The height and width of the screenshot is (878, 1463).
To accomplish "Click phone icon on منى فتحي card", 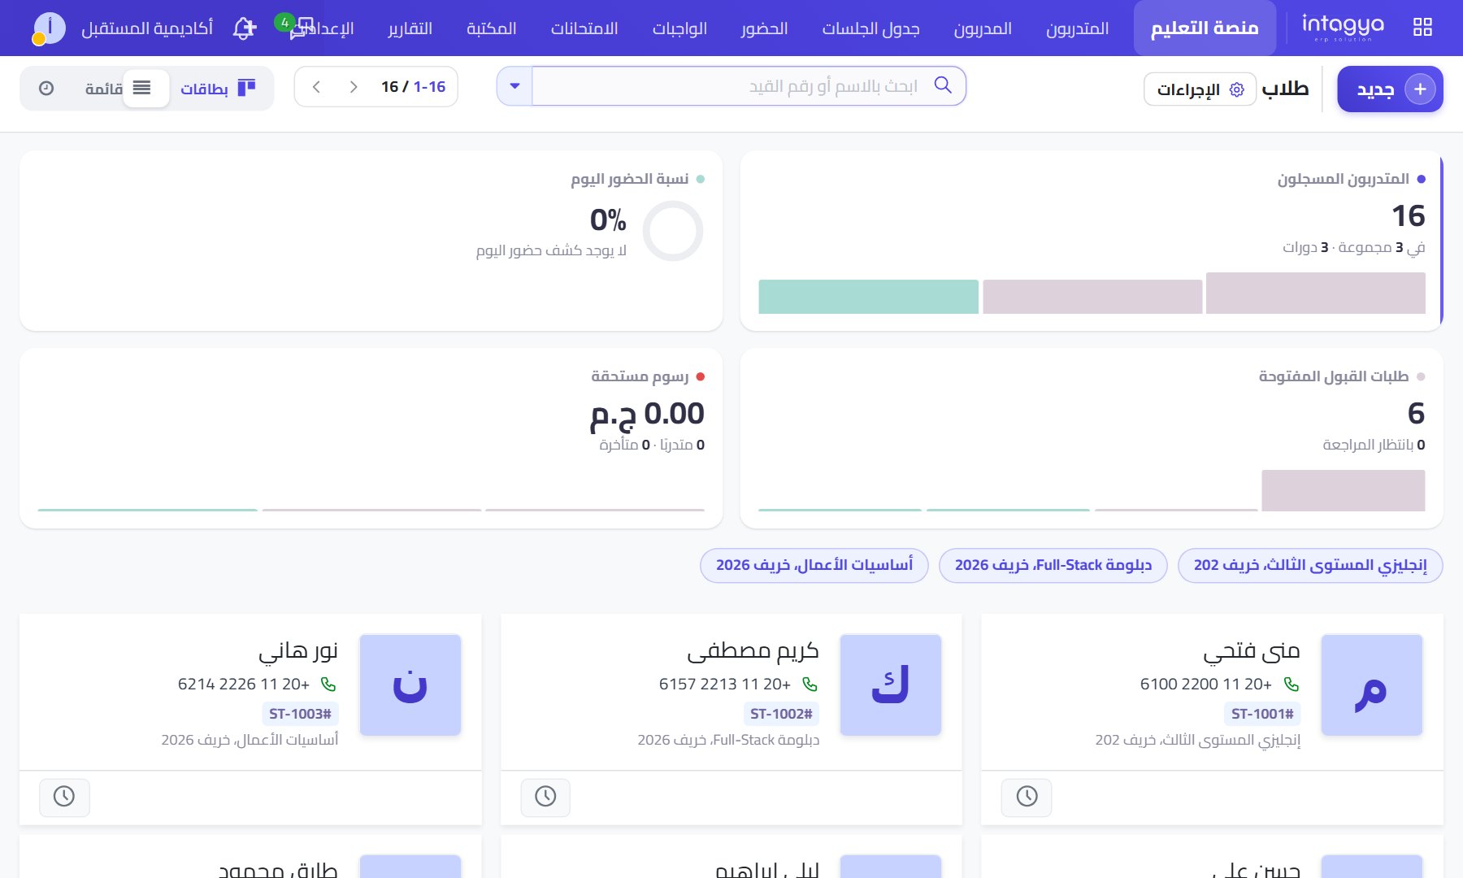I will (1292, 685).
